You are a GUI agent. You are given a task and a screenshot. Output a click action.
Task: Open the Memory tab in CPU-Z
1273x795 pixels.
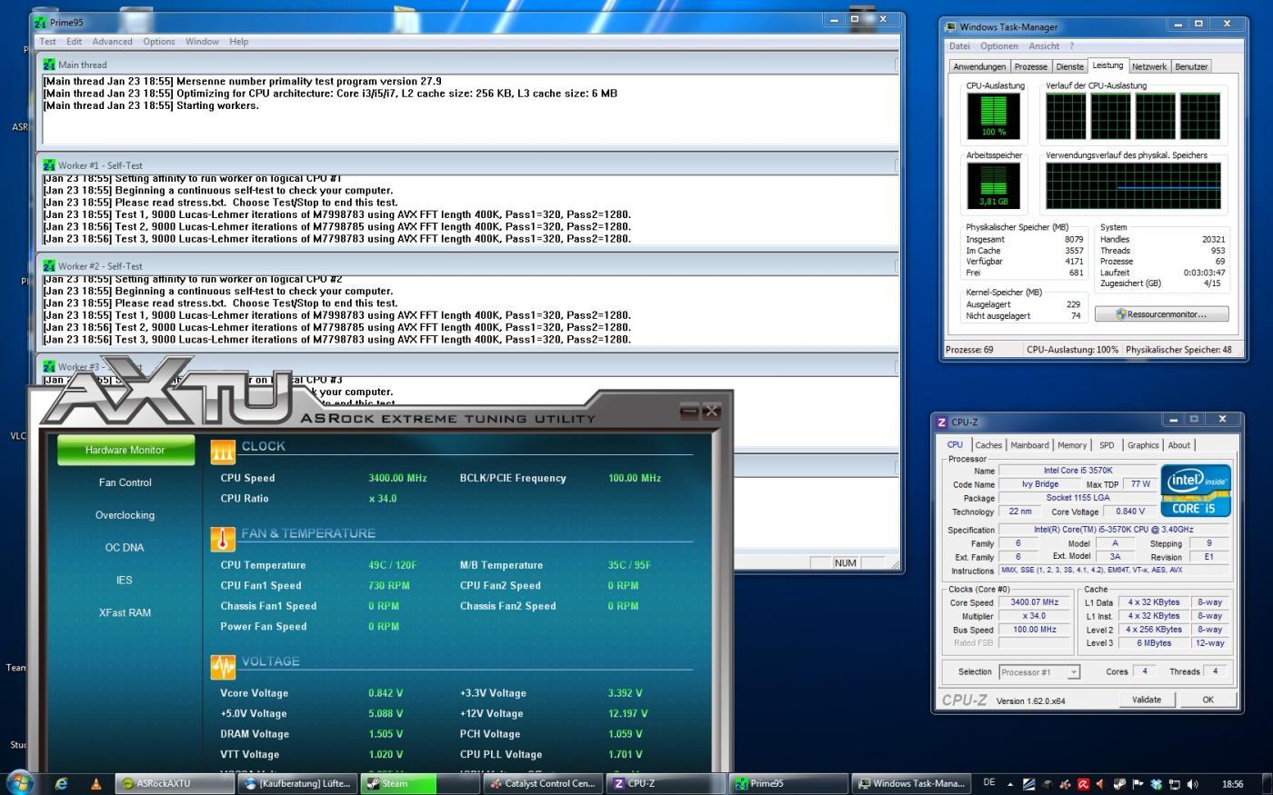pos(1071,445)
